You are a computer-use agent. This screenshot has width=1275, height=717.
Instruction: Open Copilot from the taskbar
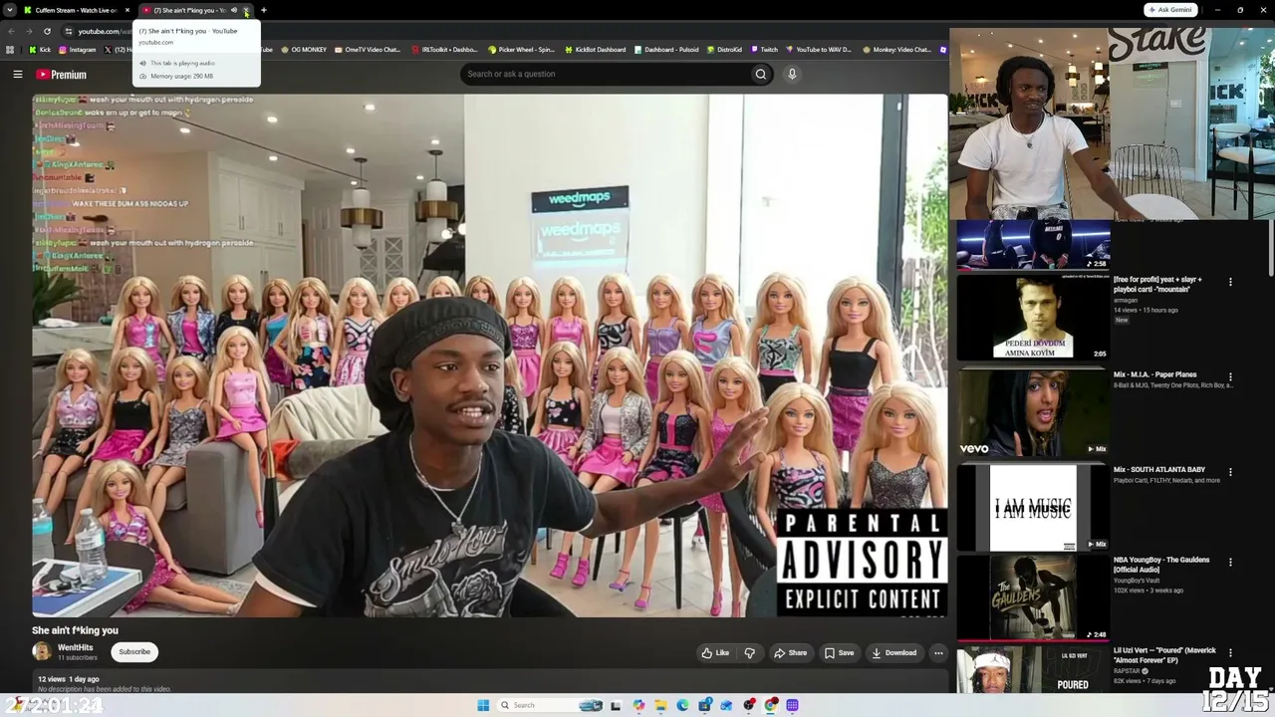[x=638, y=705]
